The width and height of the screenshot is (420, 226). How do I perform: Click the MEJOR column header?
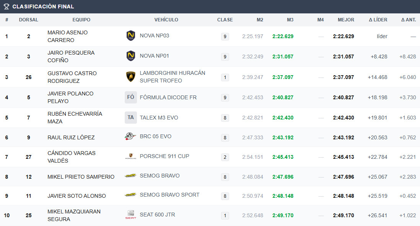pyautogui.click(x=346, y=20)
